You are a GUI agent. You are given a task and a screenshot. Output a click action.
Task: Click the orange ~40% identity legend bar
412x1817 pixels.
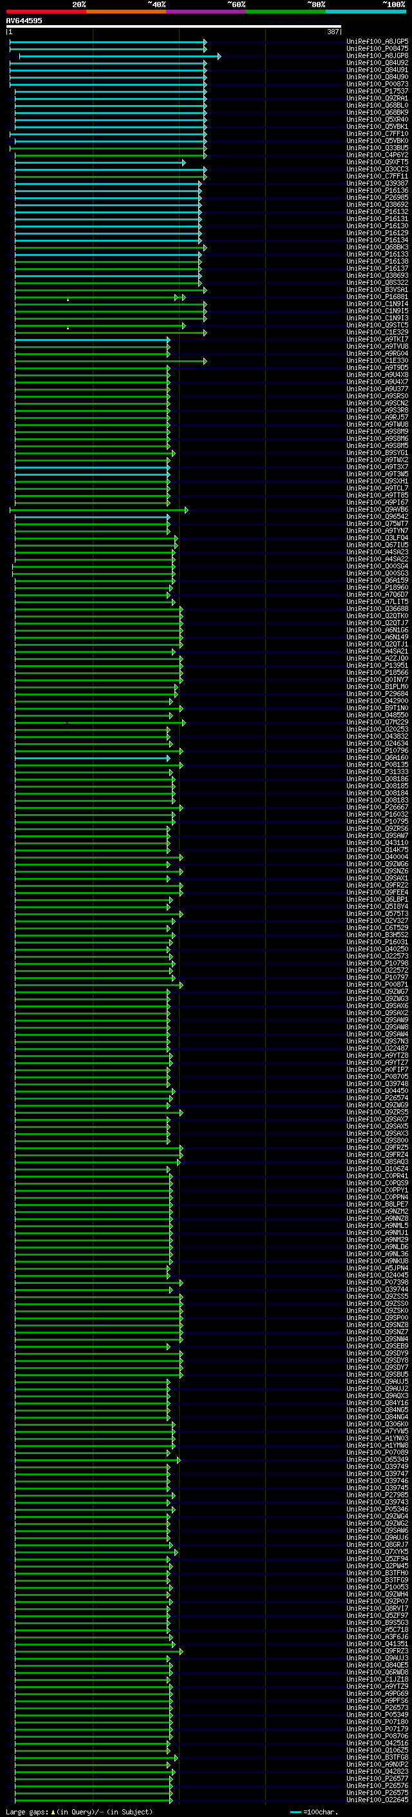tap(126, 12)
